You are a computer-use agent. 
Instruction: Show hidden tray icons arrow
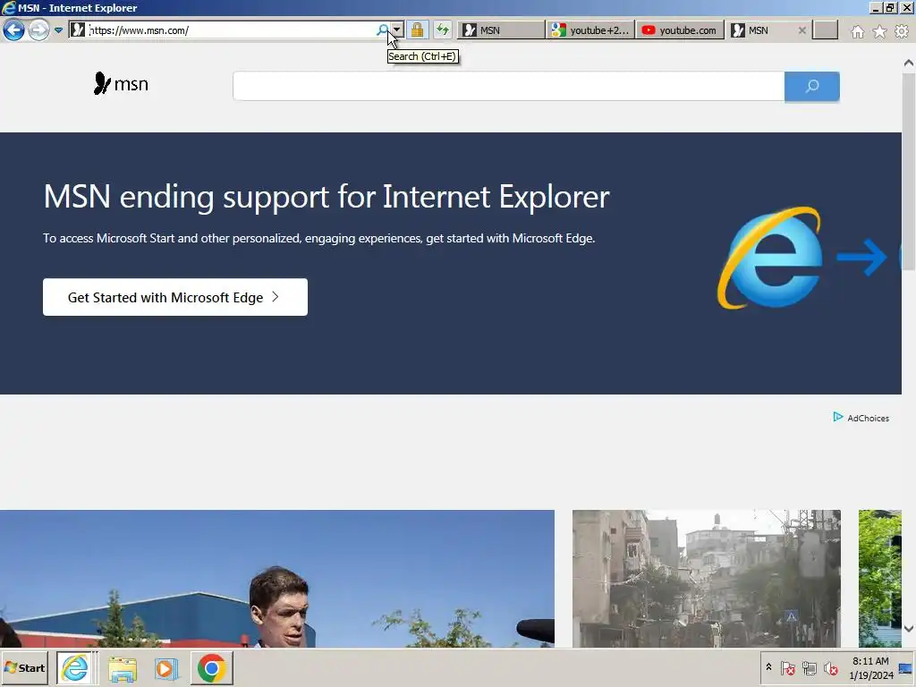[768, 667]
